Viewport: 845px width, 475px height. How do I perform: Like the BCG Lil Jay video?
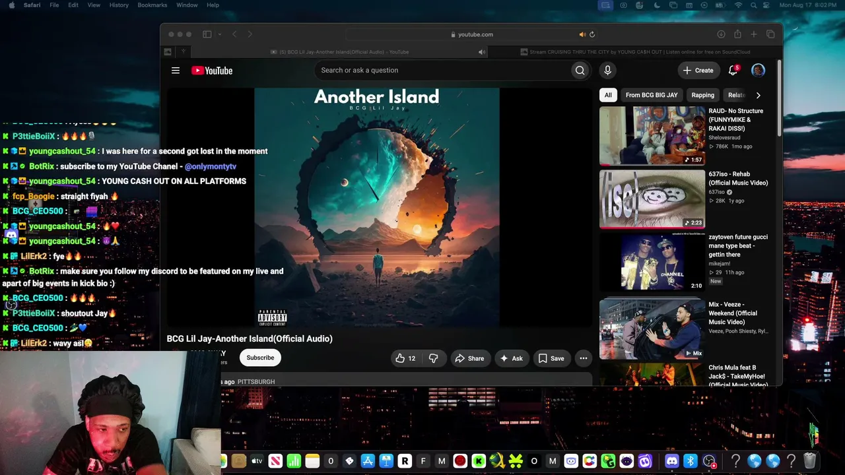(405, 358)
